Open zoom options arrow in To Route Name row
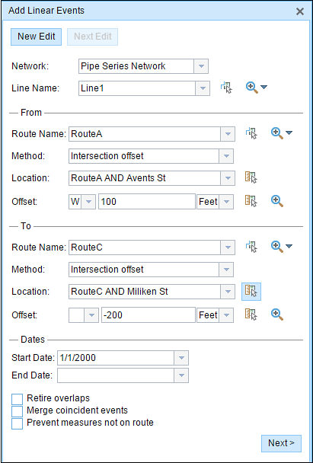The width and height of the screenshot is (313, 463). pyautogui.click(x=289, y=246)
